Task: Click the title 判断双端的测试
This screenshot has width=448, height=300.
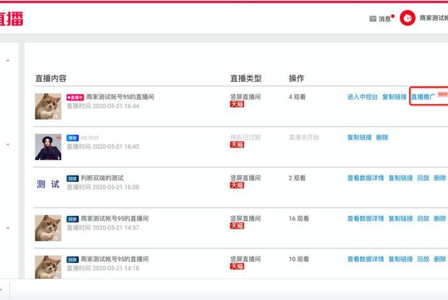Action: [102, 178]
